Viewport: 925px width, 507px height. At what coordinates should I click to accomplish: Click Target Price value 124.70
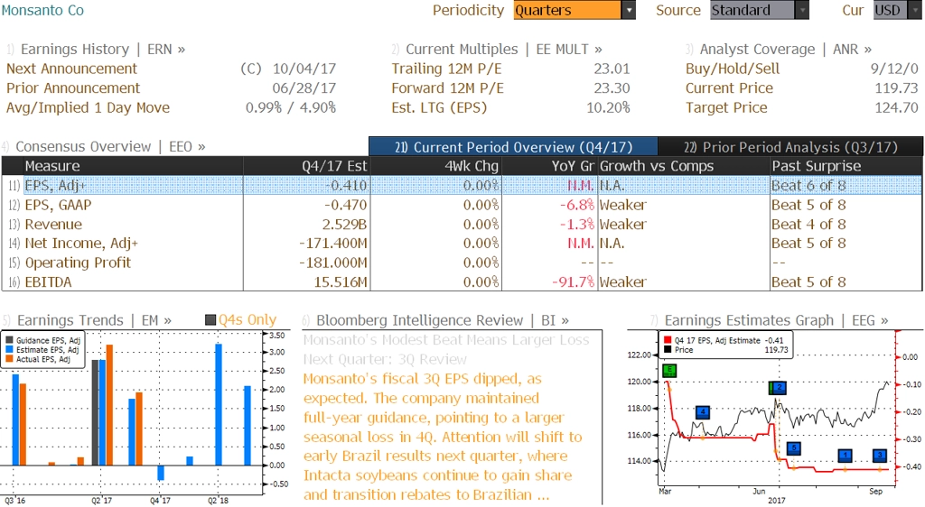897,107
